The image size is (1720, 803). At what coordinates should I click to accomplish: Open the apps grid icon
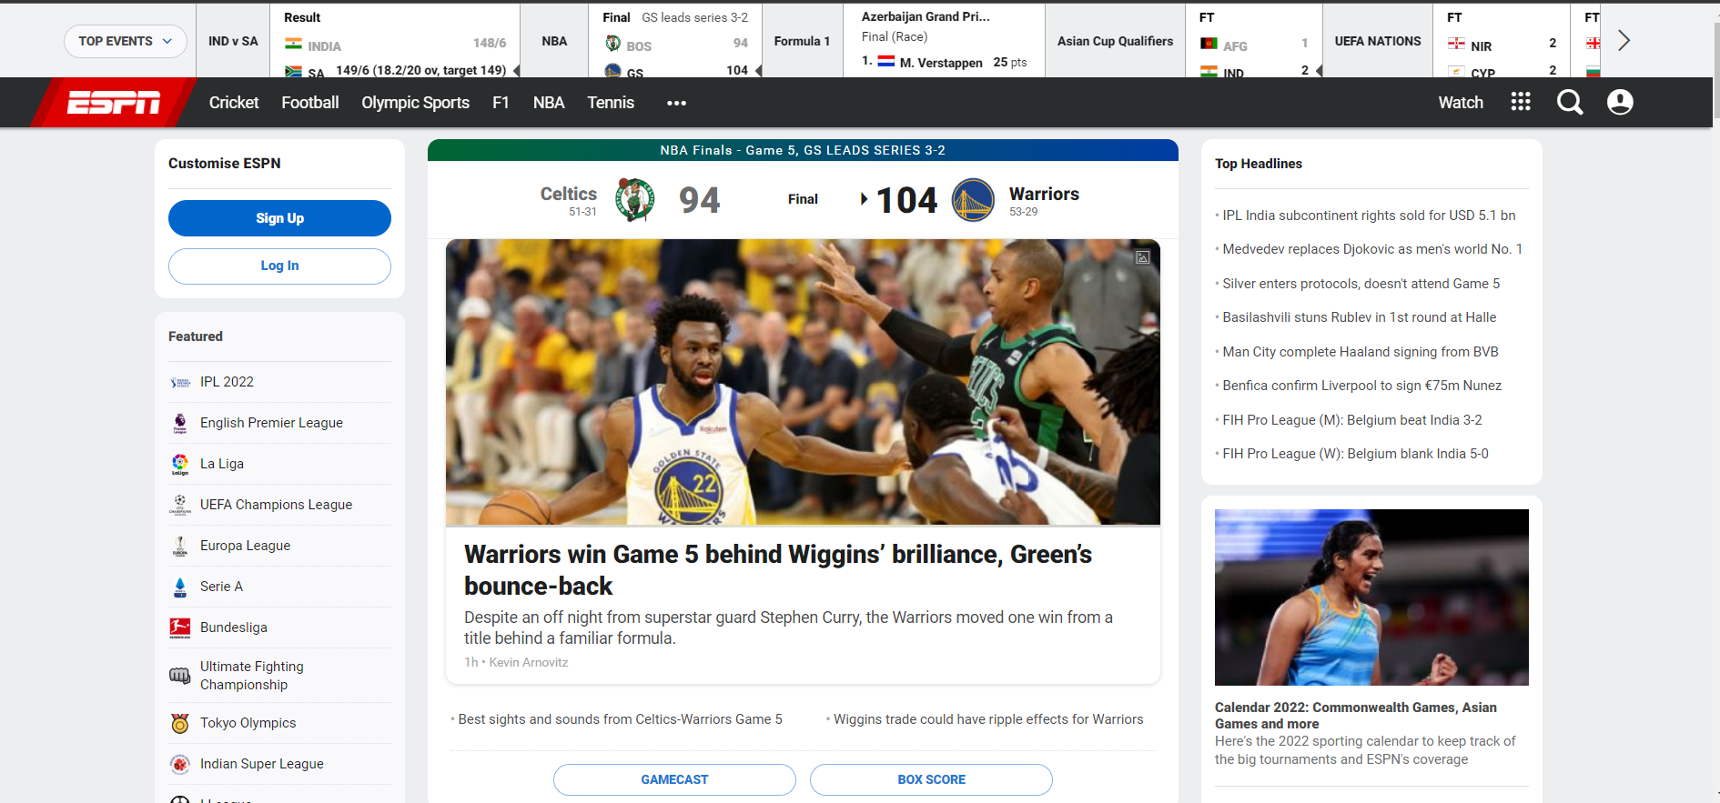(1521, 102)
